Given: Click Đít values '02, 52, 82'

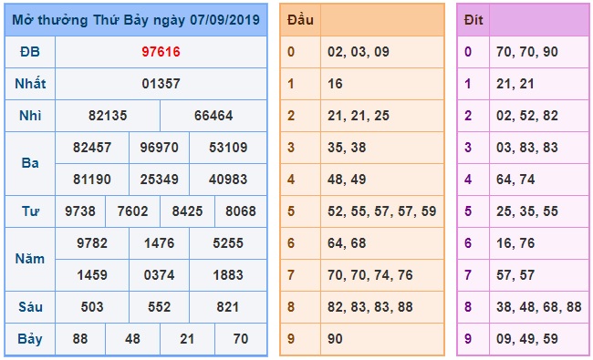Looking at the screenshot, I should pyautogui.click(x=527, y=116).
